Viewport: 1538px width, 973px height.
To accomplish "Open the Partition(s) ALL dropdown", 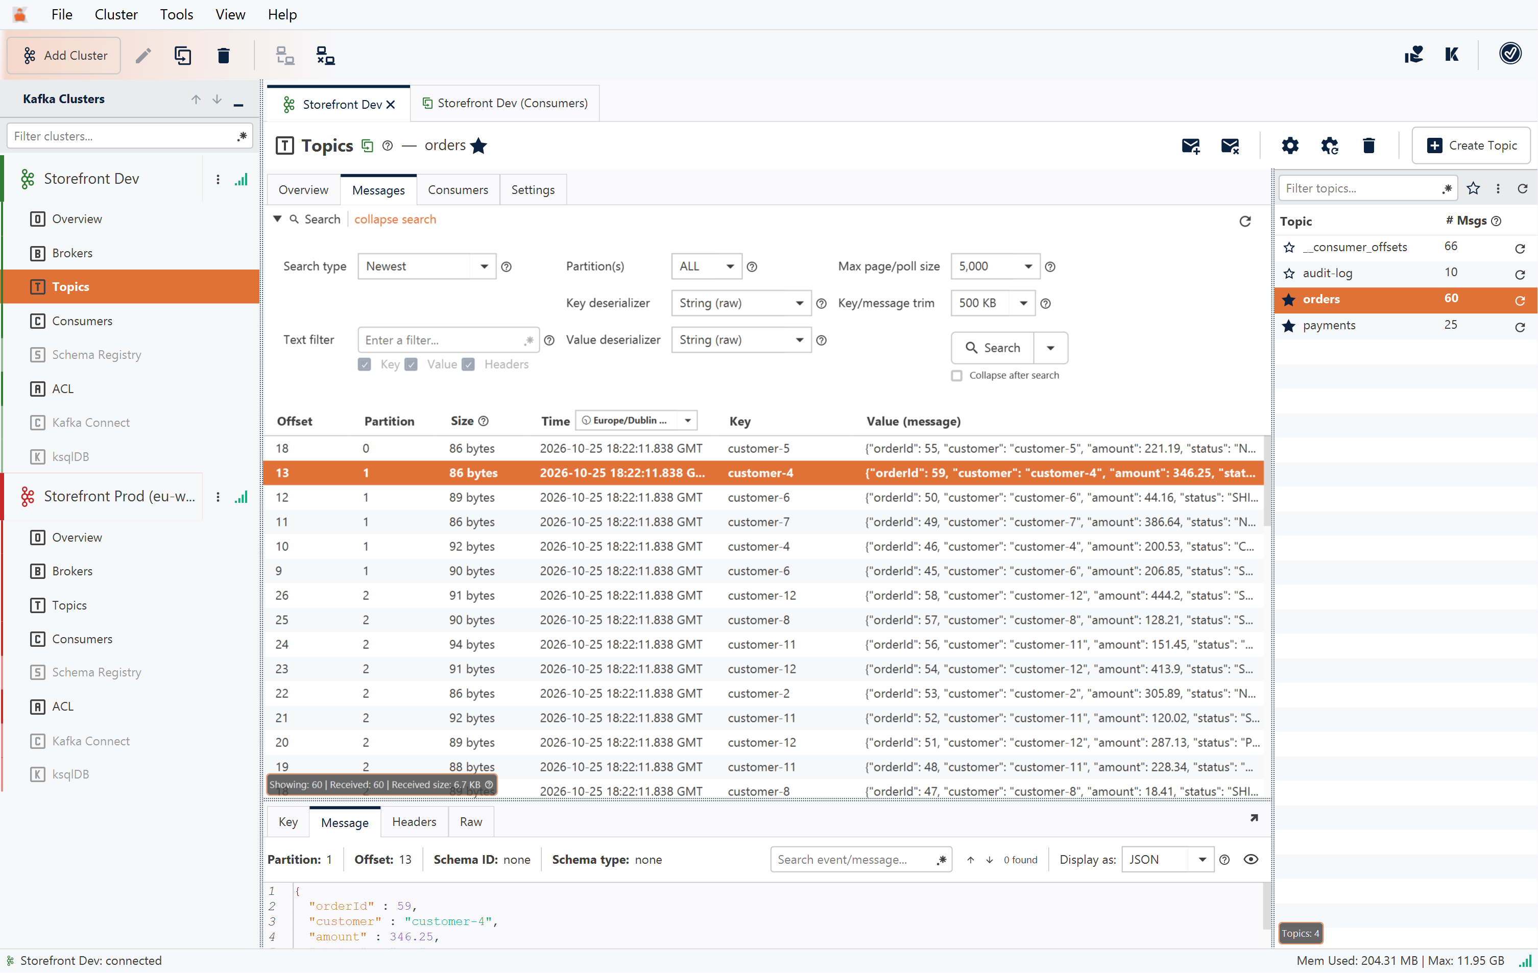I will coord(706,266).
